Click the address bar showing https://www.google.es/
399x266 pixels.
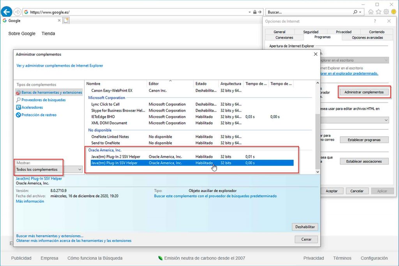(136, 12)
